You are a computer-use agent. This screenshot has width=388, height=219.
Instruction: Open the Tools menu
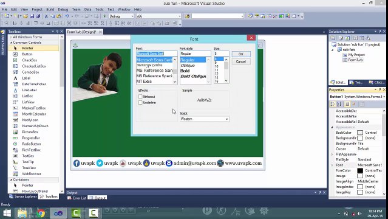[x=99, y=9]
